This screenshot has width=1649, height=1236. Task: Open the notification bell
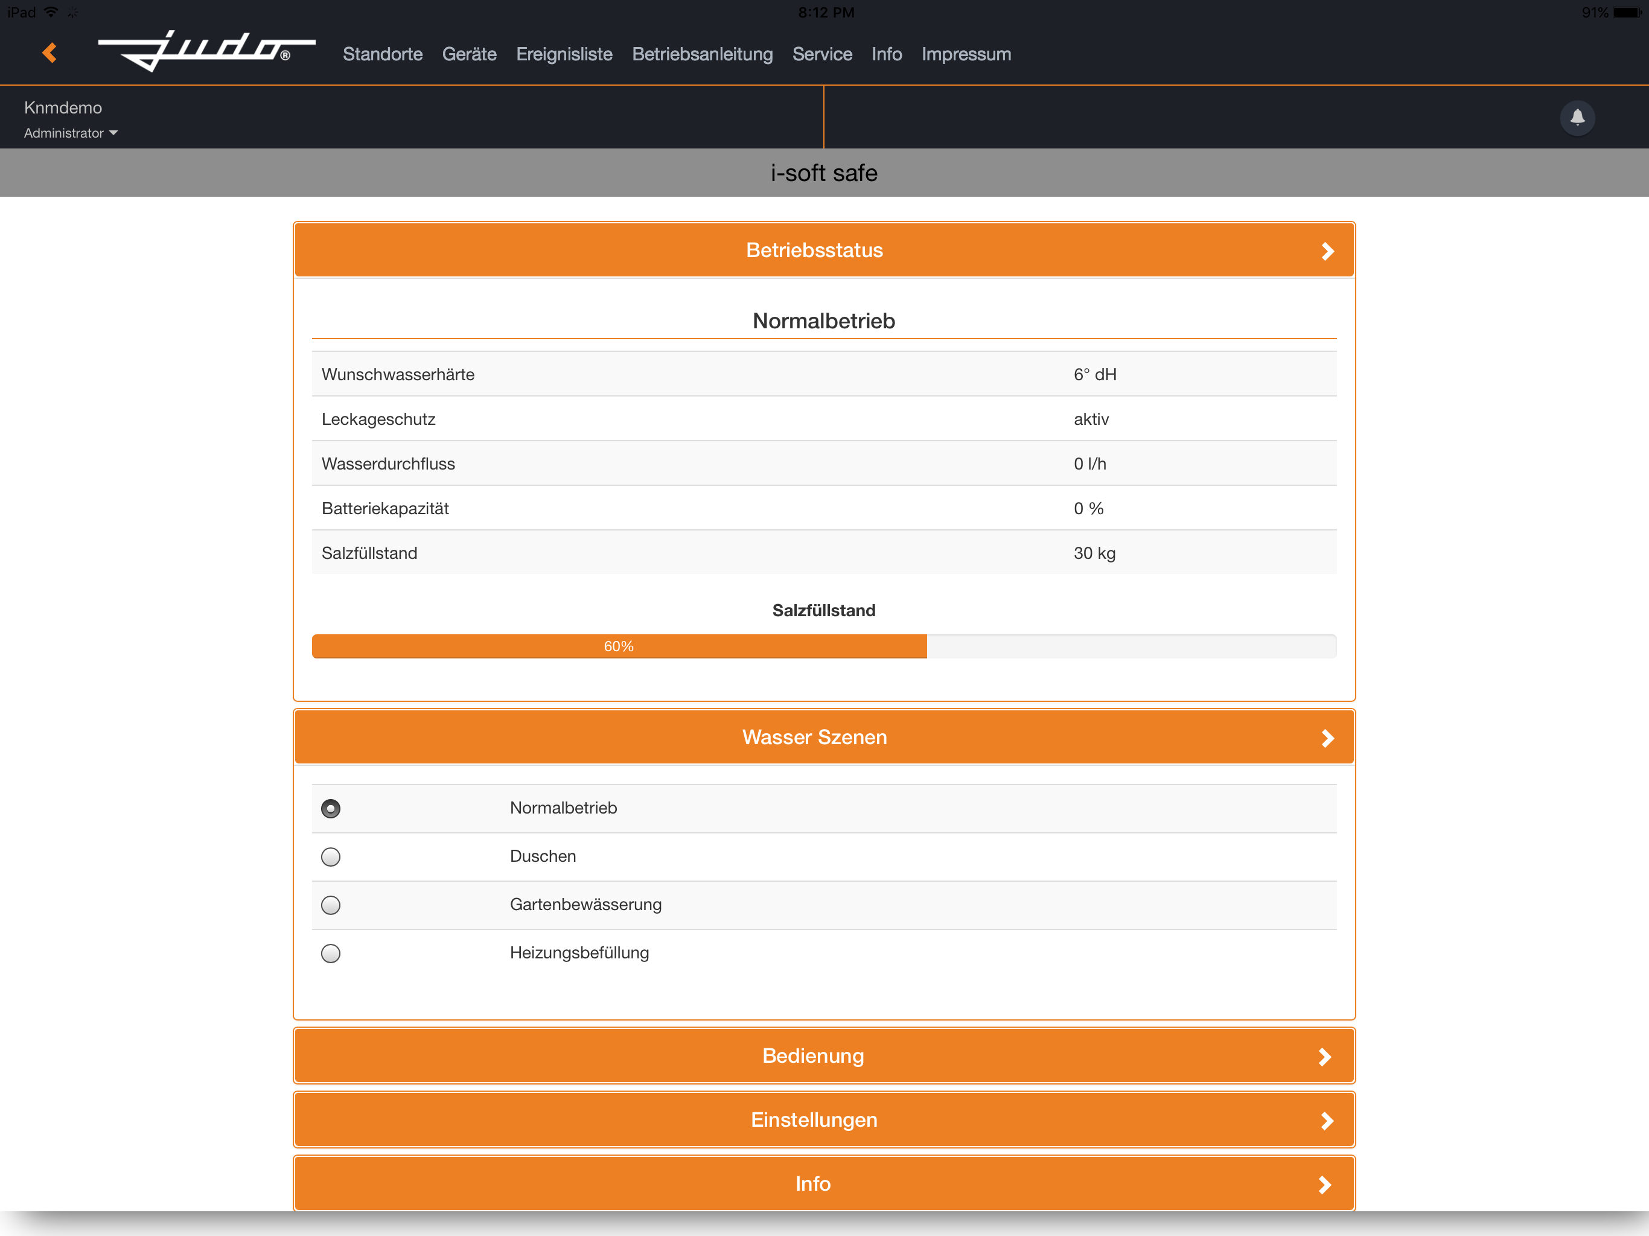1577,117
